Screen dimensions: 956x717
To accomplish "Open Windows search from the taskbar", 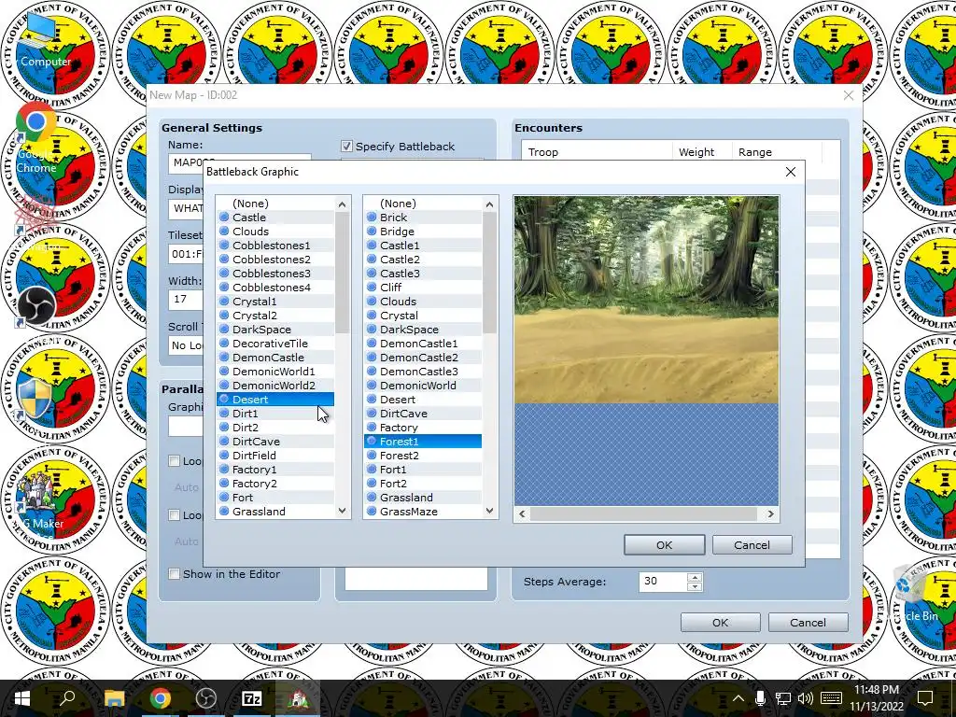I will (67, 698).
